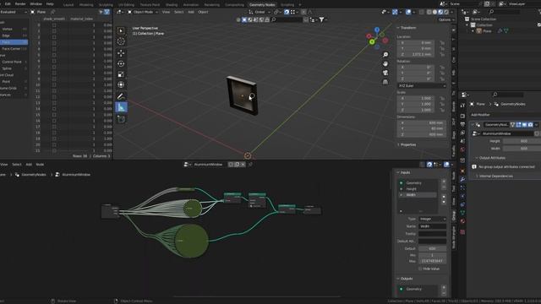Open the Integer socket Type dropdown
Viewport: 541px width, 304px height.
[x=432, y=219]
